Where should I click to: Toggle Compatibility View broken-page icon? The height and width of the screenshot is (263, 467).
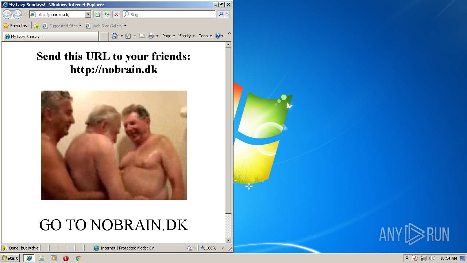(x=97, y=14)
